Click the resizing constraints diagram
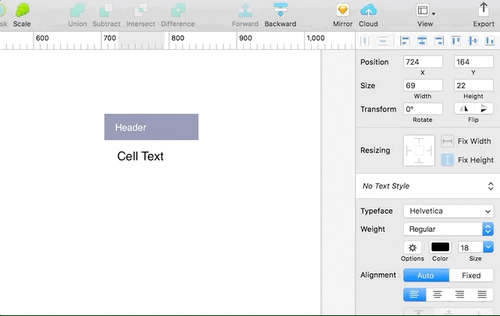This screenshot has width=500, height=316. click(x=419, y=151)
